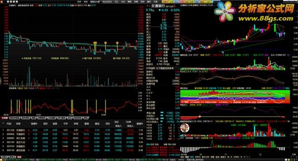Click the 净流入额 row in the quote panel
This screenshot has height=161, width=298.
[x=163, y=113]
